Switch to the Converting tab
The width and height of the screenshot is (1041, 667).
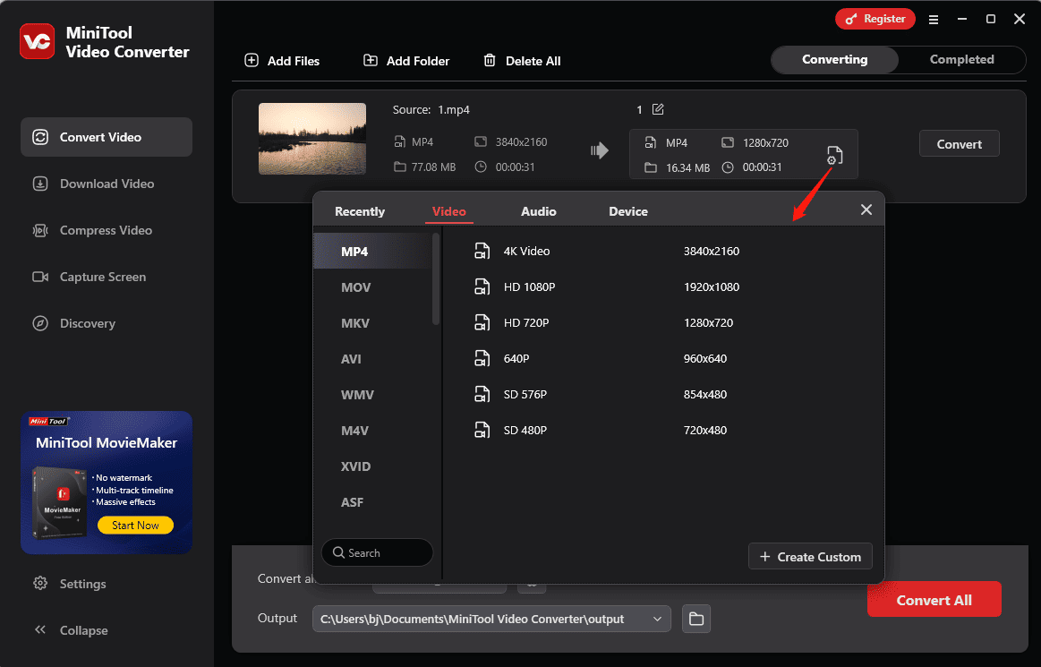(834, 59)
